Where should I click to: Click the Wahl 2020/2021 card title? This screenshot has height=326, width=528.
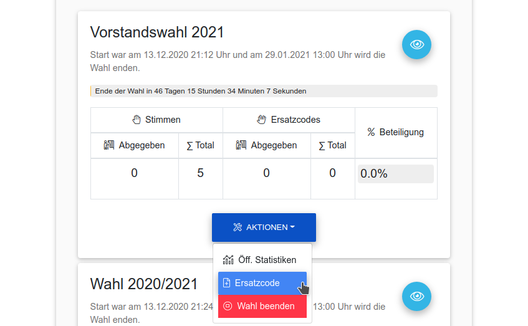pyautogui.click(x=144, y=284)
